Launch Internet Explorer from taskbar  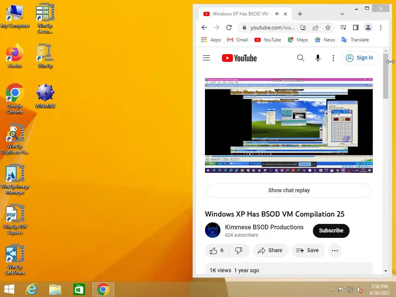pyautogui.click(x=31, y=289)
